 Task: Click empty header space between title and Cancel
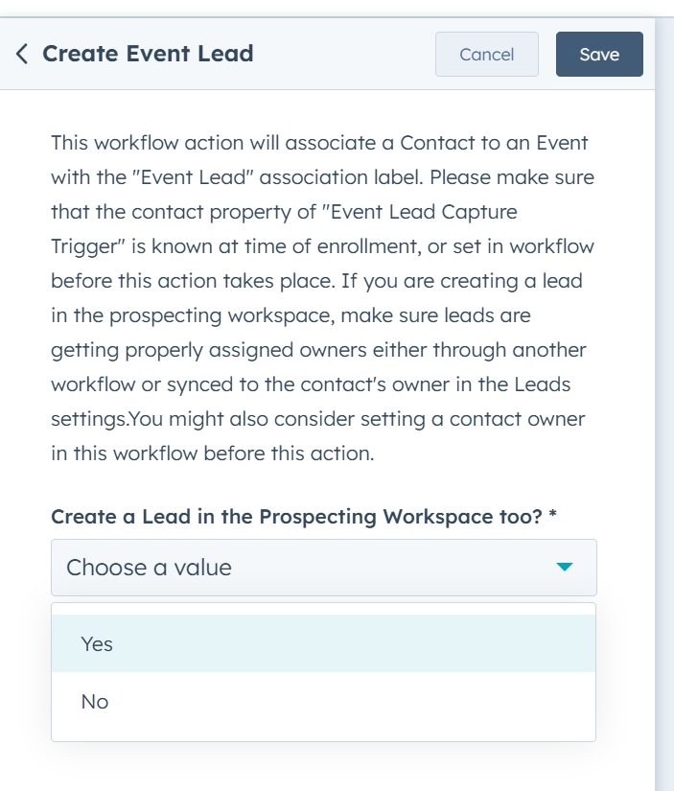pyautogui.click(x=344, y=55)
